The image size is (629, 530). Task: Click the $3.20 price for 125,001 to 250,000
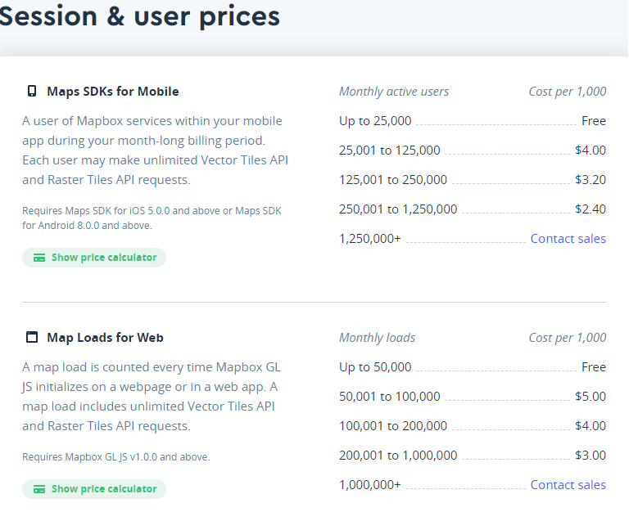[x=590, y=180]
